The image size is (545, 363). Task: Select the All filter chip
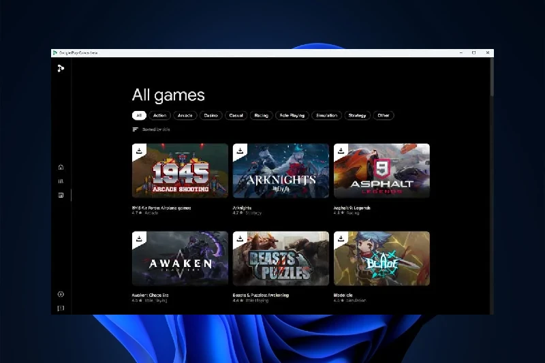[139, 116]
